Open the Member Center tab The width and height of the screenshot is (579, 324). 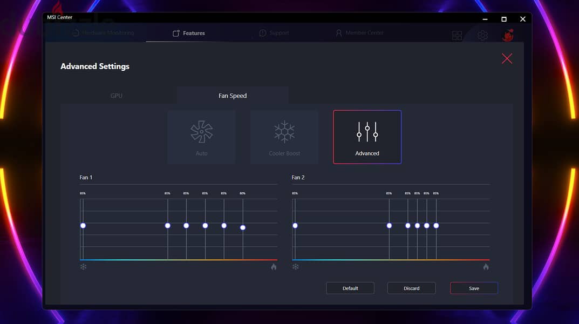tap(360, 33)
